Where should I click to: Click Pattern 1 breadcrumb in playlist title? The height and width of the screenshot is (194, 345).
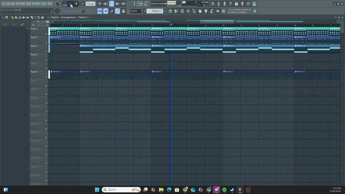click(x=83, y=17)
